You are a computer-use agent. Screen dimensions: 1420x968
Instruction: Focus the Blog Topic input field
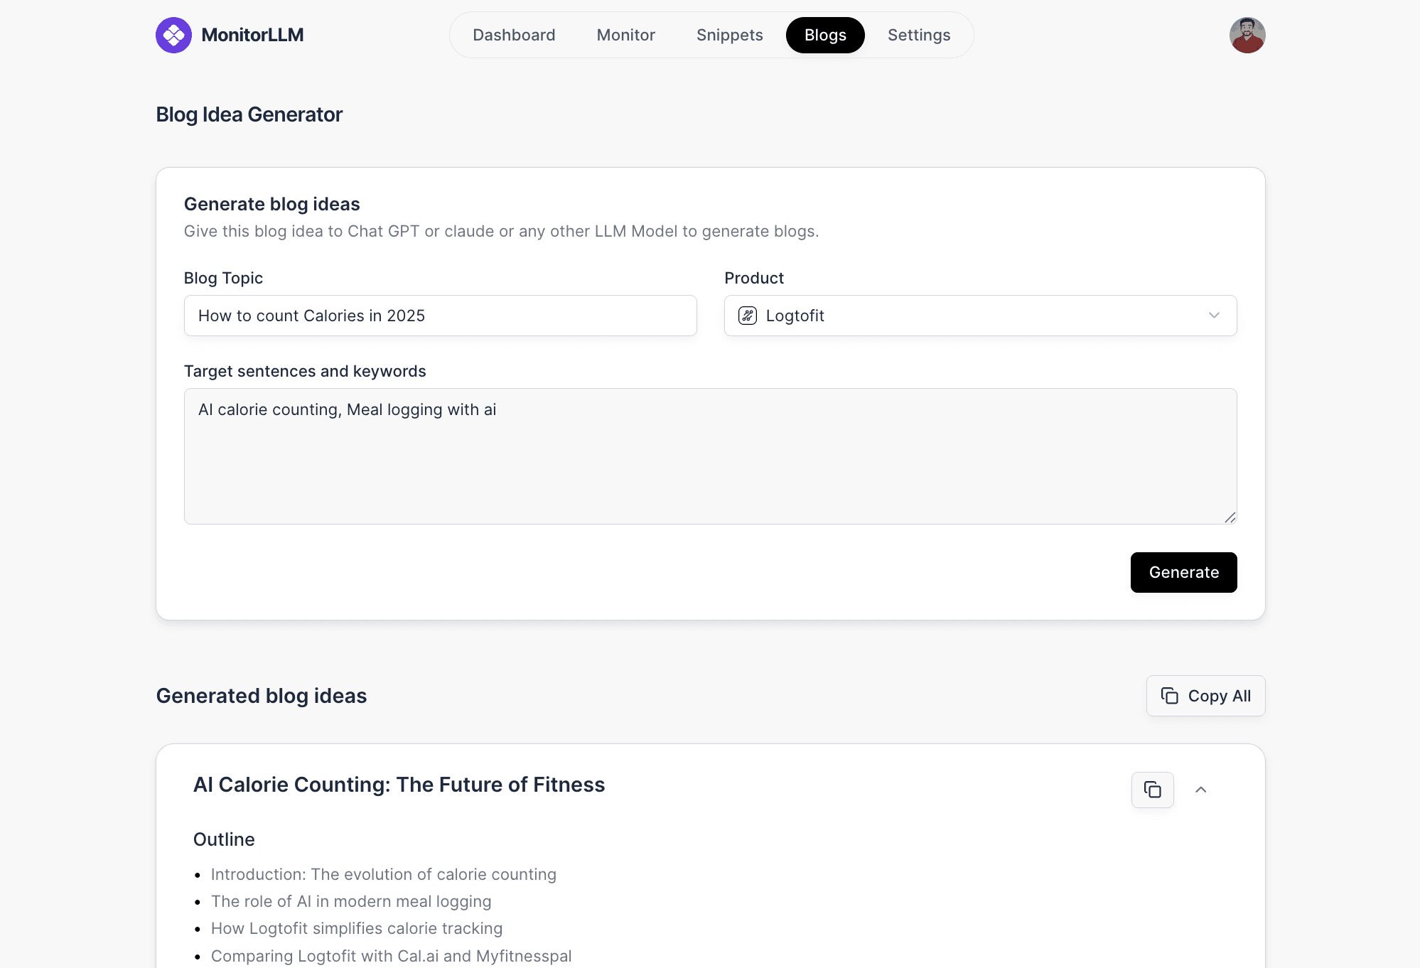(x=440, y=316)
